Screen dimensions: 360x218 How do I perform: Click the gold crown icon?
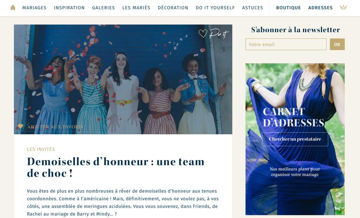pos(343,7)
